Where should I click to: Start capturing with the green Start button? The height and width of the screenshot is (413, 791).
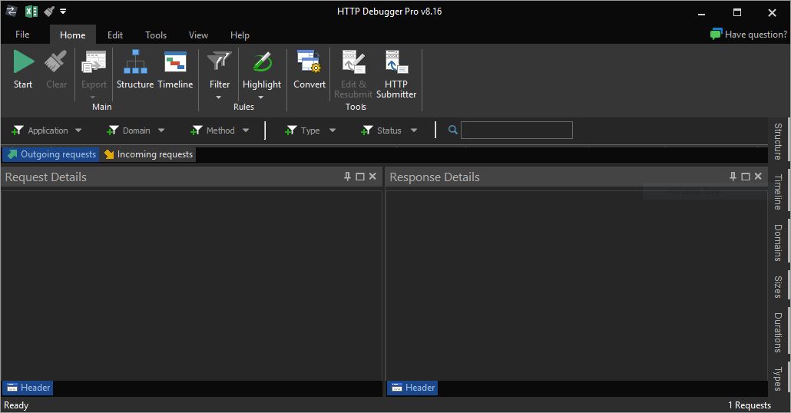[x=23, y=70]
